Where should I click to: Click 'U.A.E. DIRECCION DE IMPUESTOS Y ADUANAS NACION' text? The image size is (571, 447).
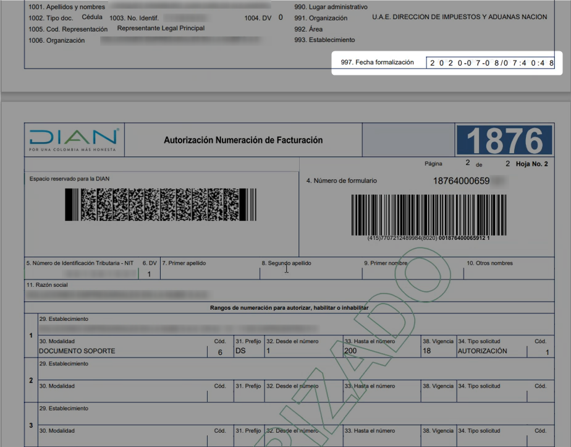tap(460, 17)
